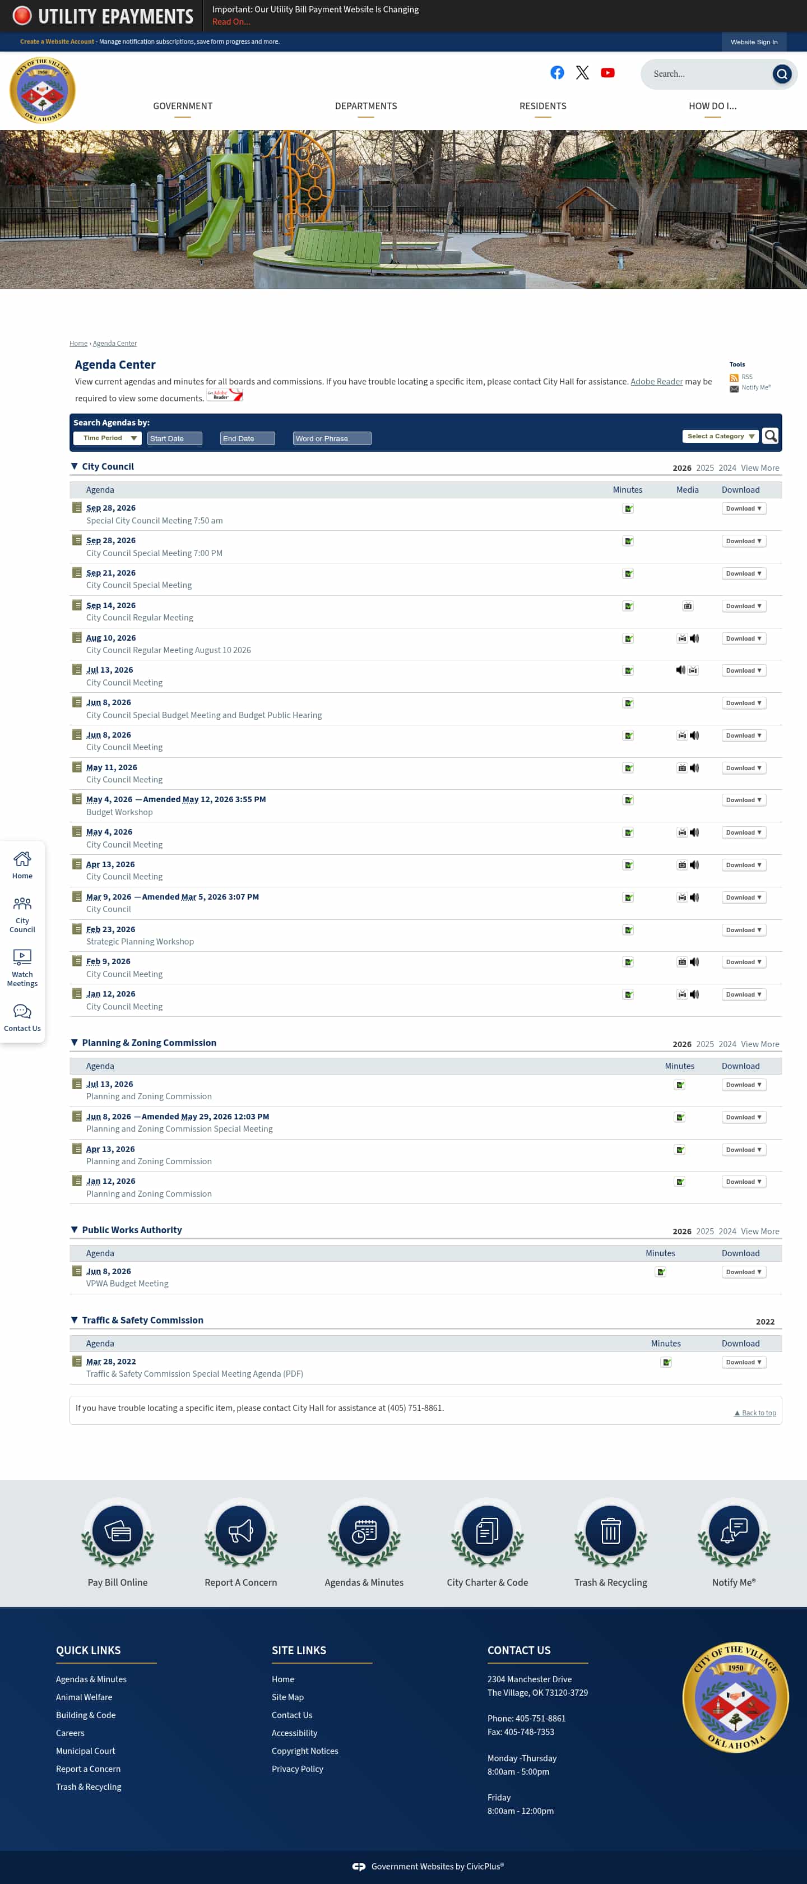Click the Trash & Recycling bin icon
807x1884 pixels.
click(x=610, y=1531)
